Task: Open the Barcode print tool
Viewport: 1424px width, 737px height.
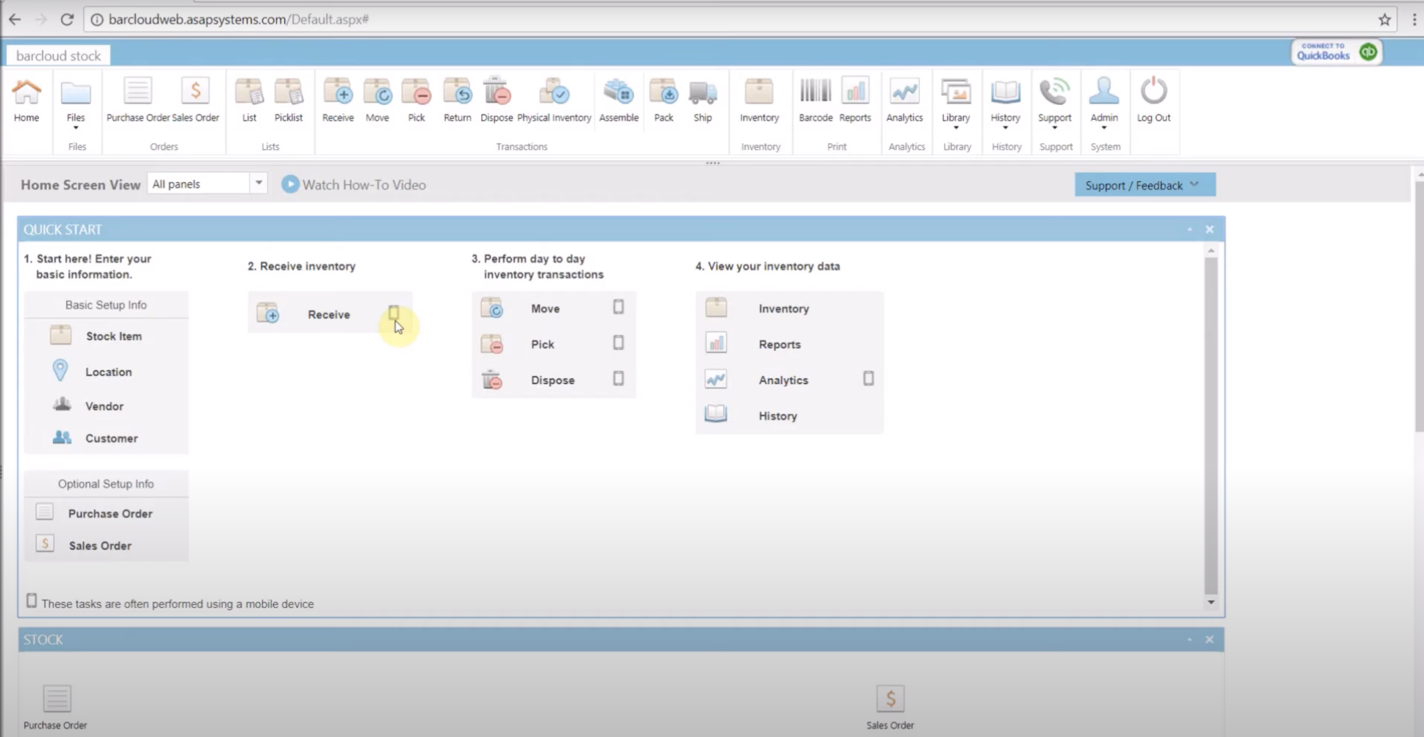Action: pyautogui.click(x=814, y=101)
